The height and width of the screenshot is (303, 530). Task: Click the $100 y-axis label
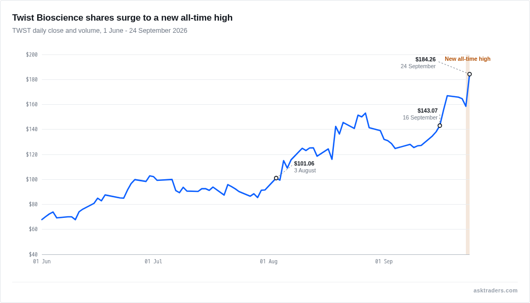tap(32, 179)
